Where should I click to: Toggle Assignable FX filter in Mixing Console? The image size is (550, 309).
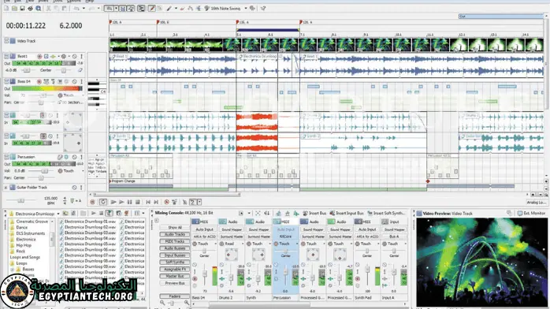click(175, 269)
